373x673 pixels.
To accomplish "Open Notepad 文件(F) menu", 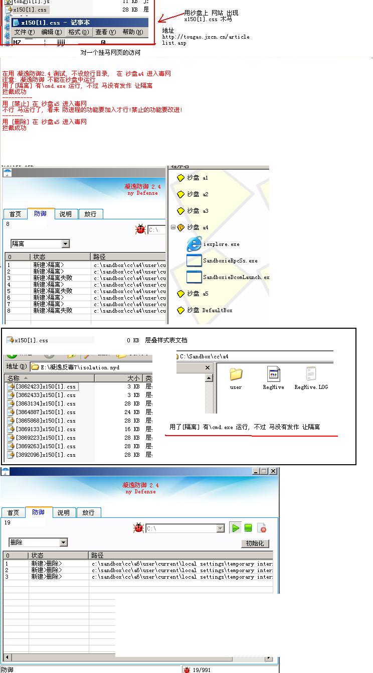I will pos(24,32).
